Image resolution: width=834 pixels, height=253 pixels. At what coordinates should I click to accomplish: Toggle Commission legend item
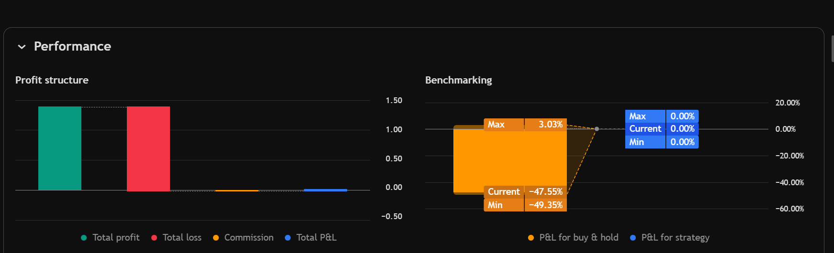(243, 238)
